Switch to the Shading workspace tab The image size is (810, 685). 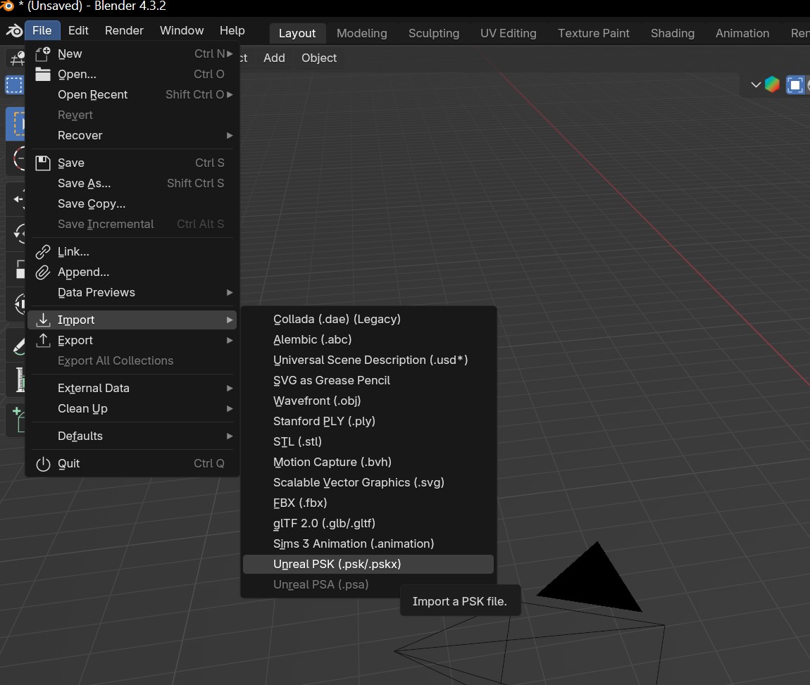click(672, 33)
